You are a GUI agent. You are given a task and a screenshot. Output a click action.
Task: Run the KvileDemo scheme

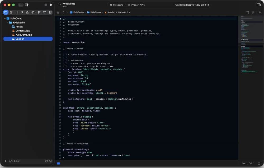coord(51,5)
